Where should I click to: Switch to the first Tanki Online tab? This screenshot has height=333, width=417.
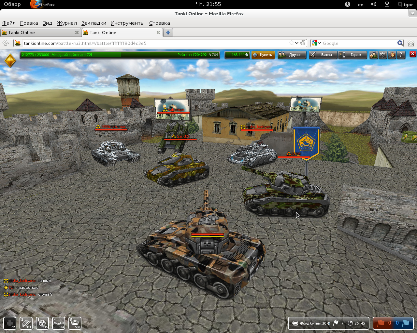[x=37, y=33]
